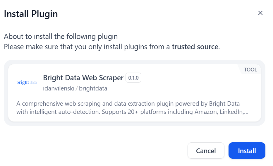The height and width of the screenshot is (166, 273).
Task: Click the TOOL tag on plugin card
Action: [250, 70]
